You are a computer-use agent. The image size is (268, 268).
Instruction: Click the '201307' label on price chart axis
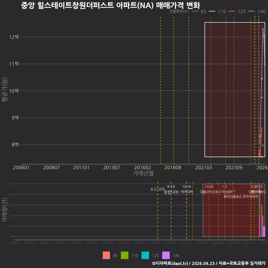(x=111, y=167)
